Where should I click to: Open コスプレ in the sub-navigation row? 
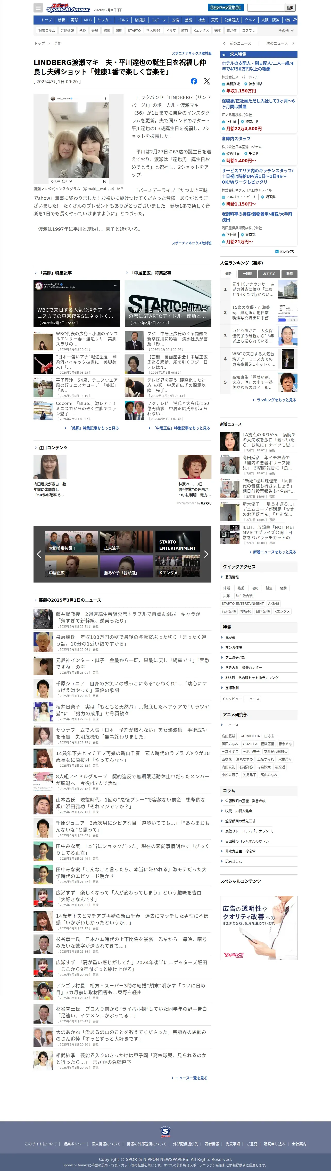coord(248,30)
